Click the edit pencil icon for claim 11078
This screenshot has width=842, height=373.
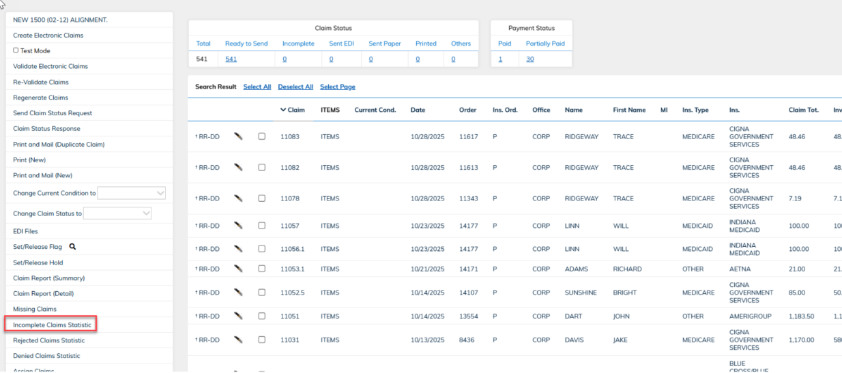pos(238,198)
